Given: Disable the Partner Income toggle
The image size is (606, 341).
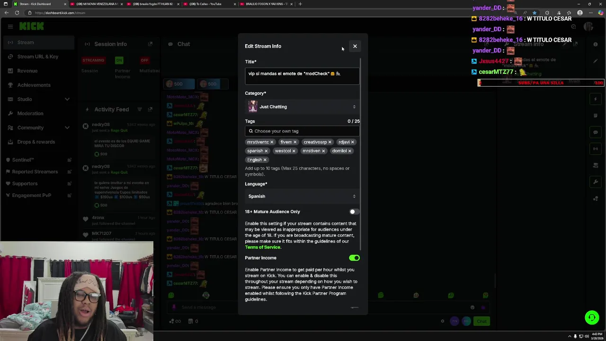Looking at the screenshot, I should (354, 258).
